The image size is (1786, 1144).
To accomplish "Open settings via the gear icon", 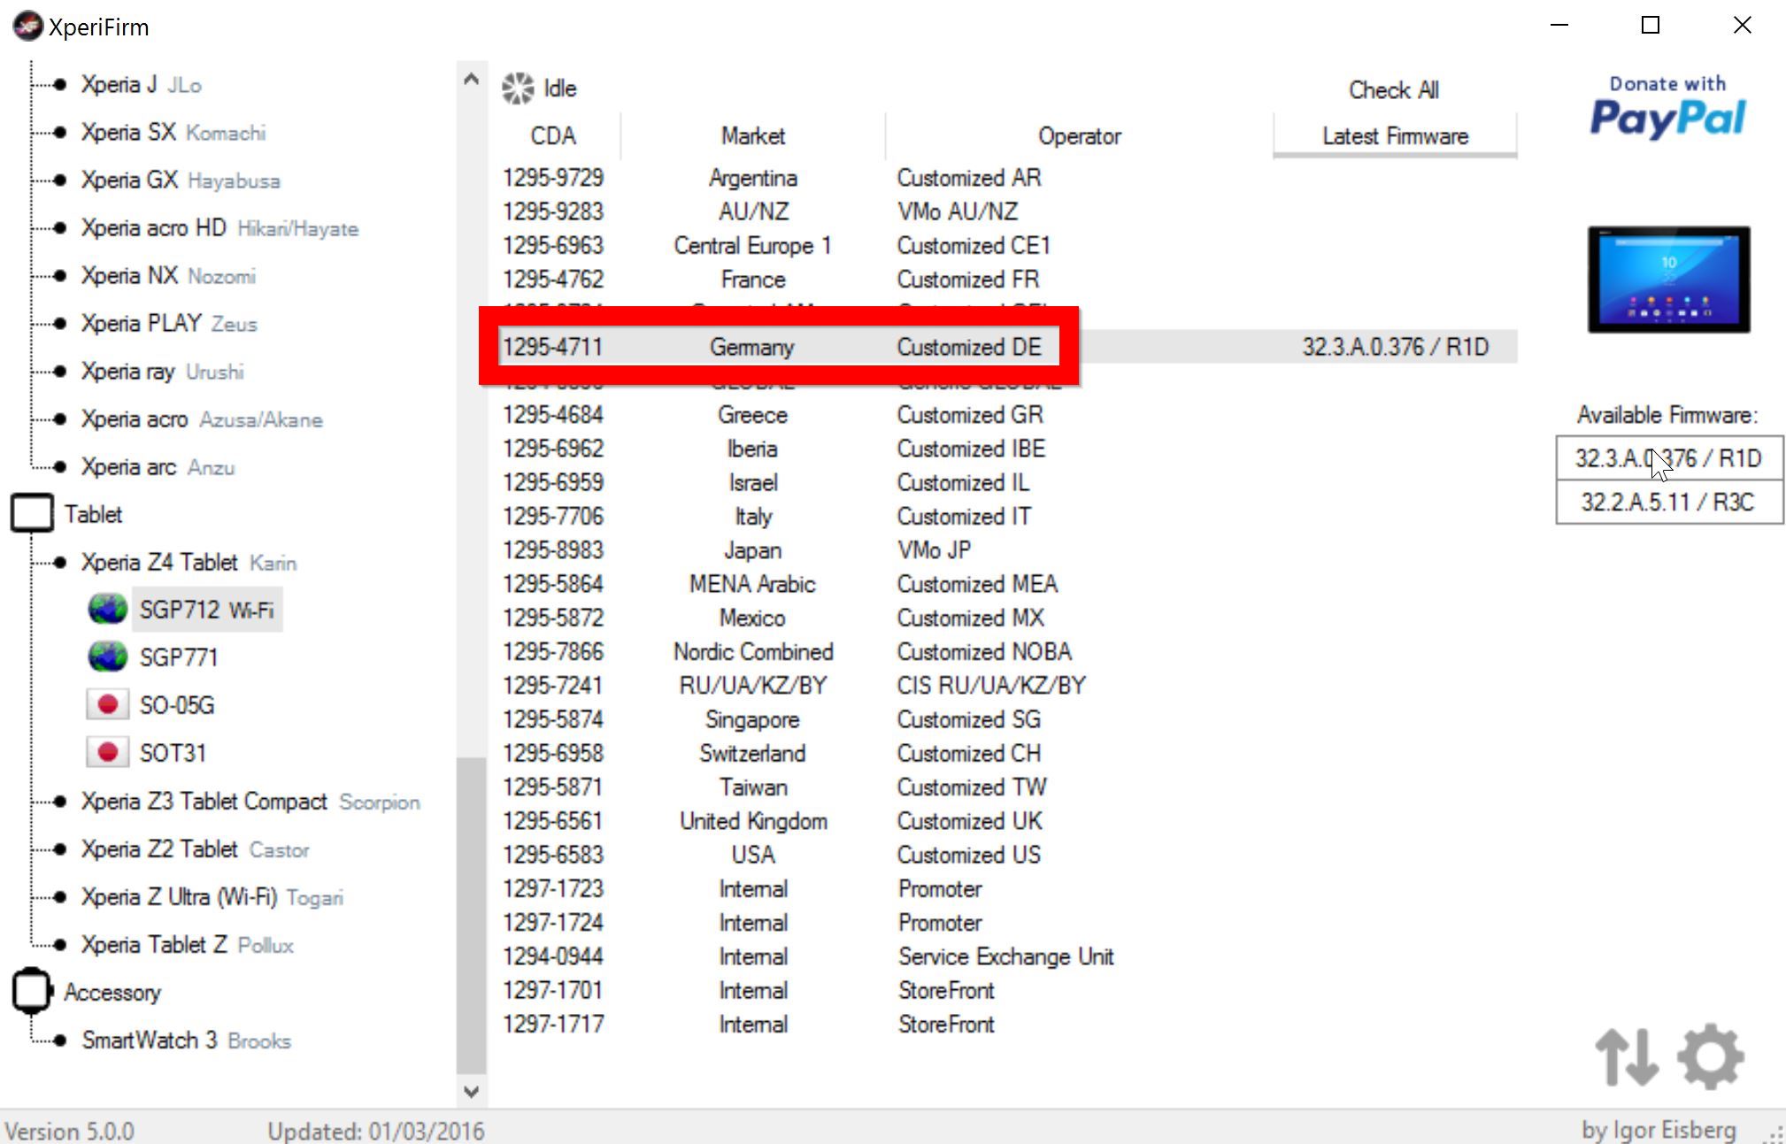I will pos(1711,1056).
